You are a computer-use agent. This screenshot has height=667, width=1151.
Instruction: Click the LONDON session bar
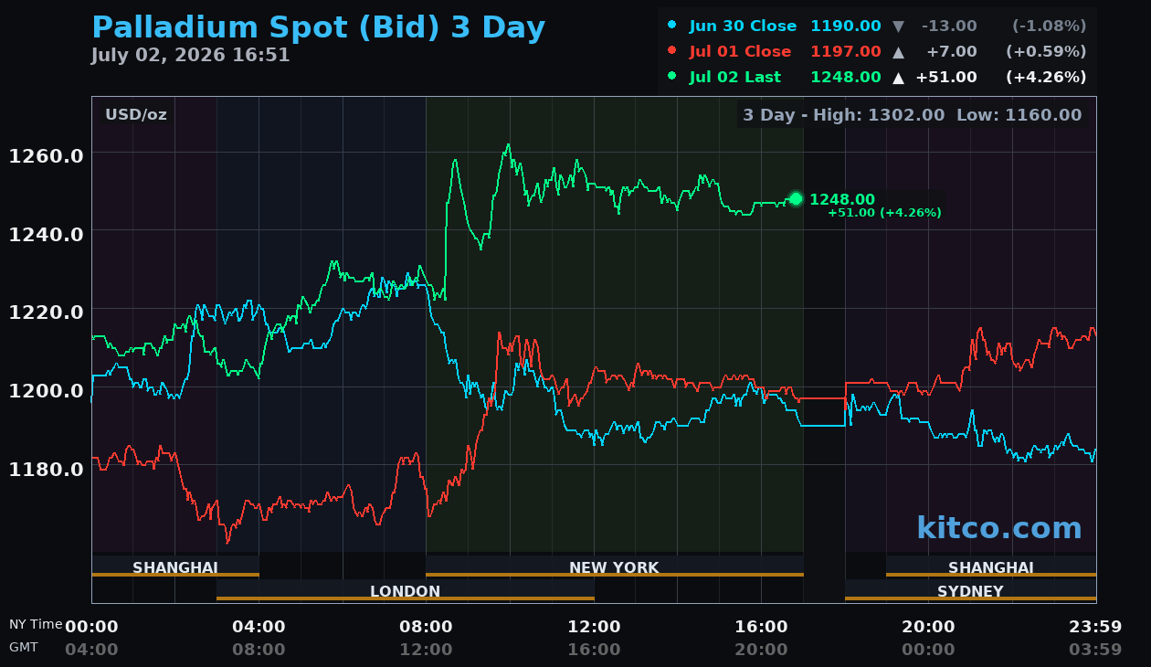406,591
